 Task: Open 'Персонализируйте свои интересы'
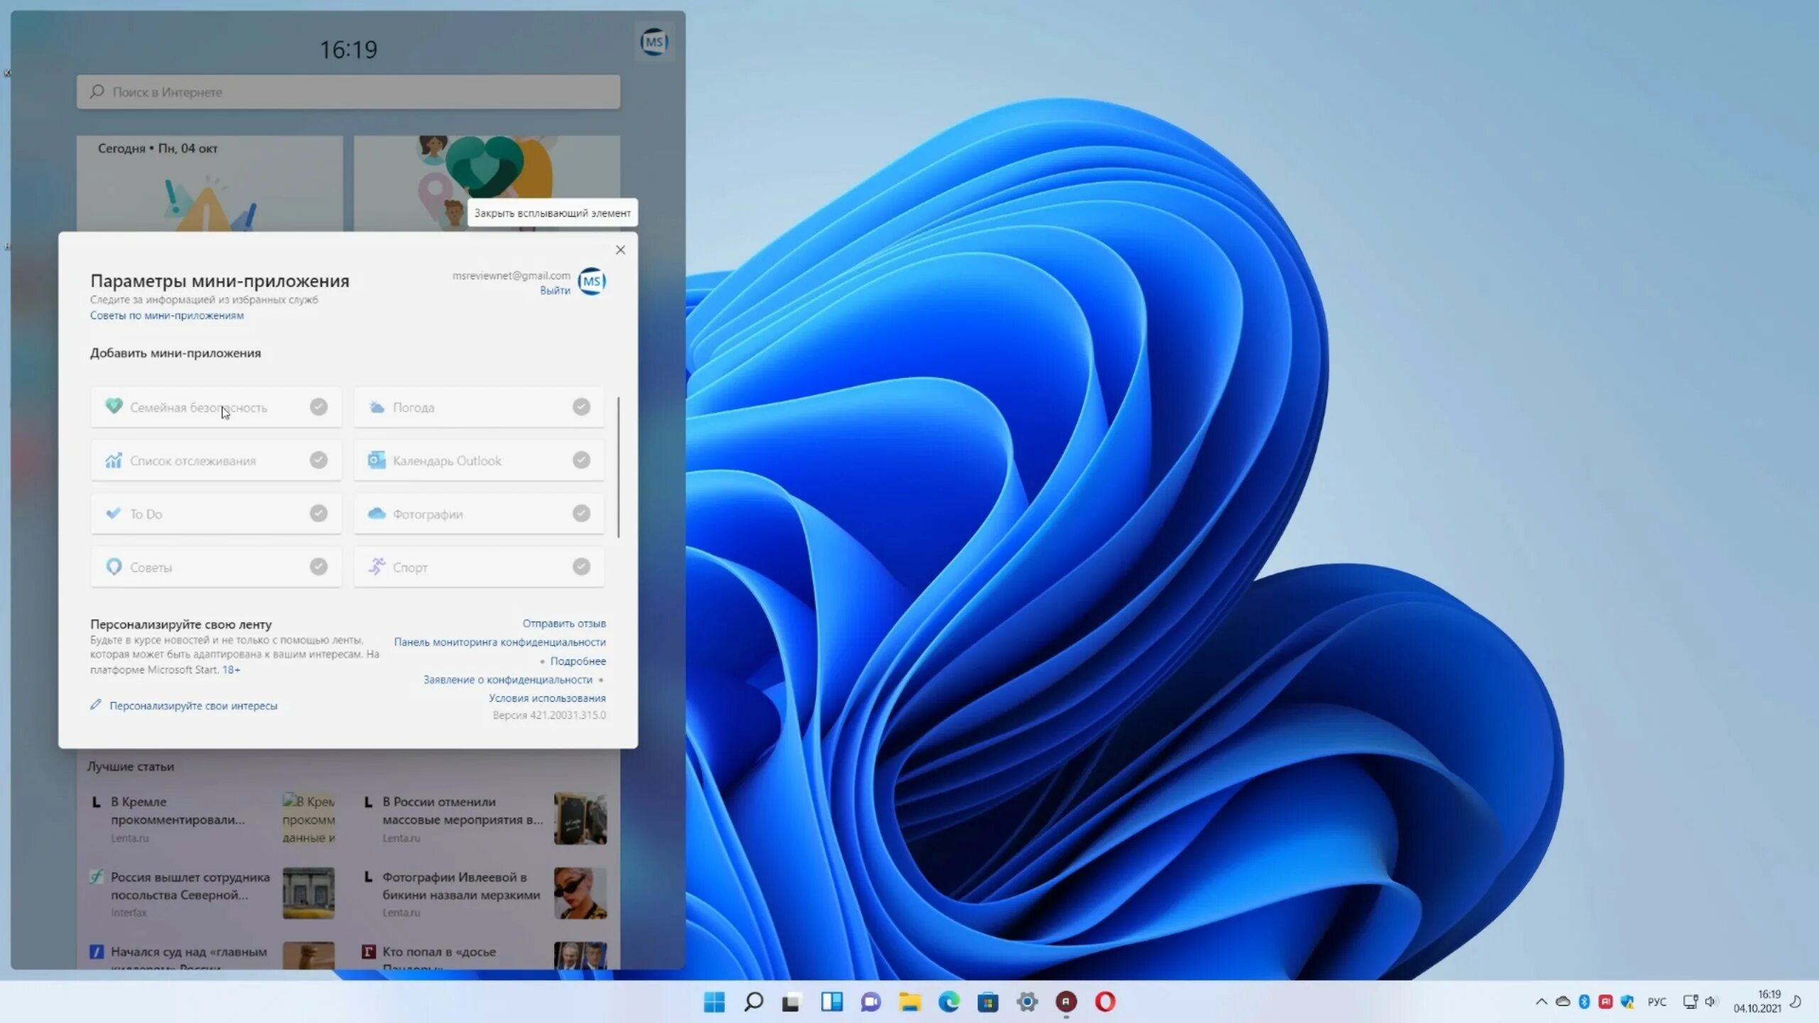pos(193,705)
